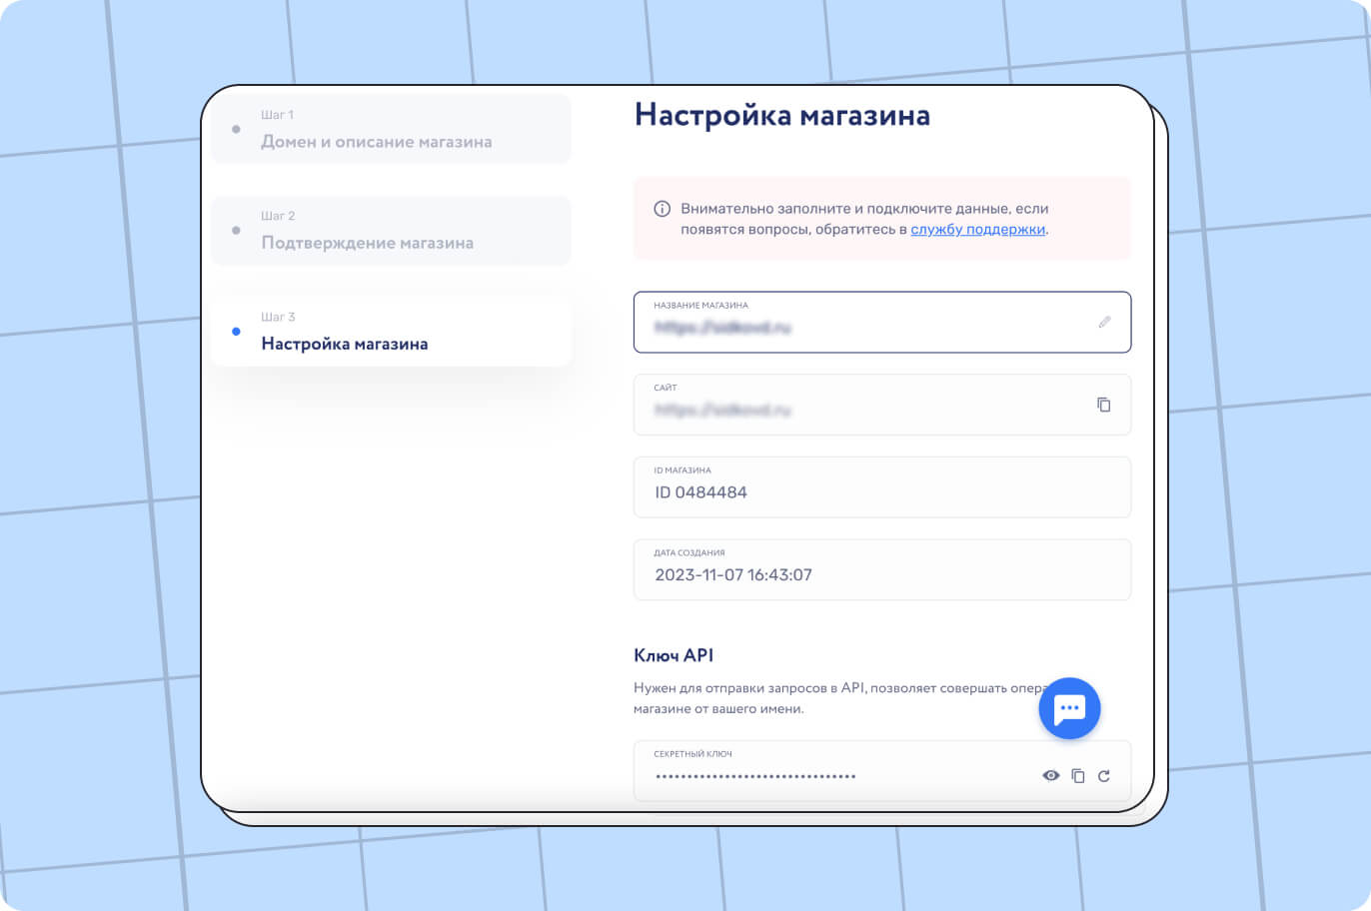Reveal the secret key with the eye icon
The height and width of the screenshot is (911, 1371).
(1050, 775)
